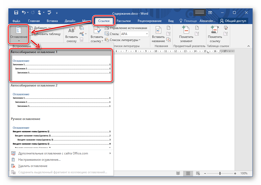The image size is (261, 185).
Task: Click update index icon
Action: coord(197,34)
